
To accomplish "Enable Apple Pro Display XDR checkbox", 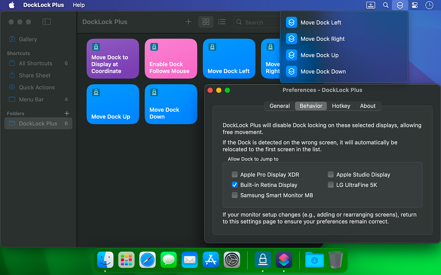I will 235,174.
